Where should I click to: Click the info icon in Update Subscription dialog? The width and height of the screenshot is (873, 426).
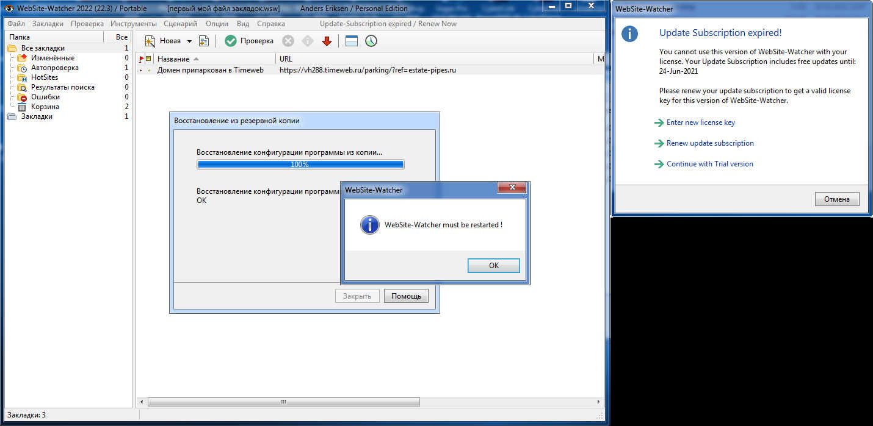pos(629,34)
